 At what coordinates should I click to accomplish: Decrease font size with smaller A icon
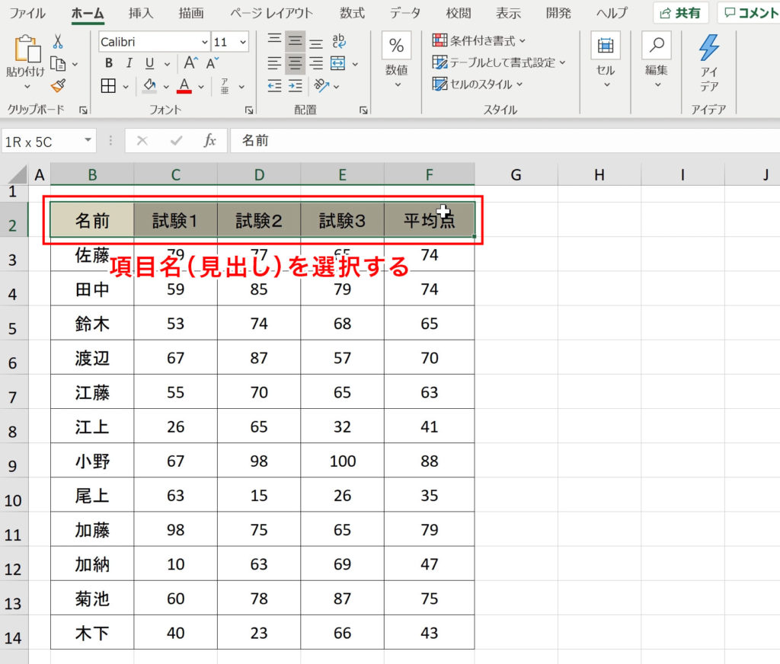(213, 63)
